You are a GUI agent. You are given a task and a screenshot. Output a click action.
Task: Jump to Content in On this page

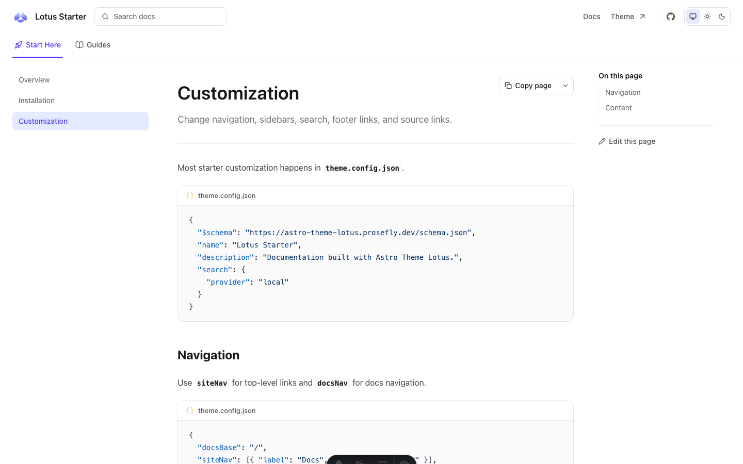[618, 108]
